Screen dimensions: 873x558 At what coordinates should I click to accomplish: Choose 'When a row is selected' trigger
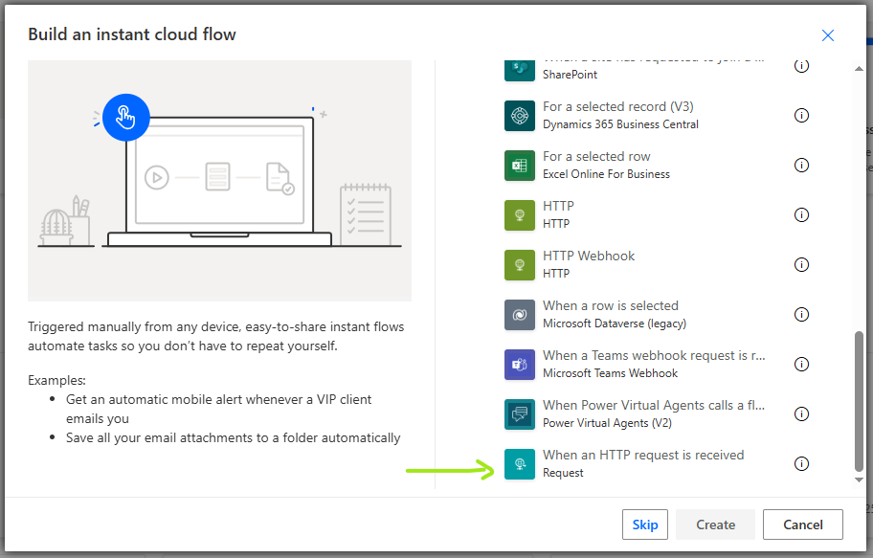(x=611, y=305)
